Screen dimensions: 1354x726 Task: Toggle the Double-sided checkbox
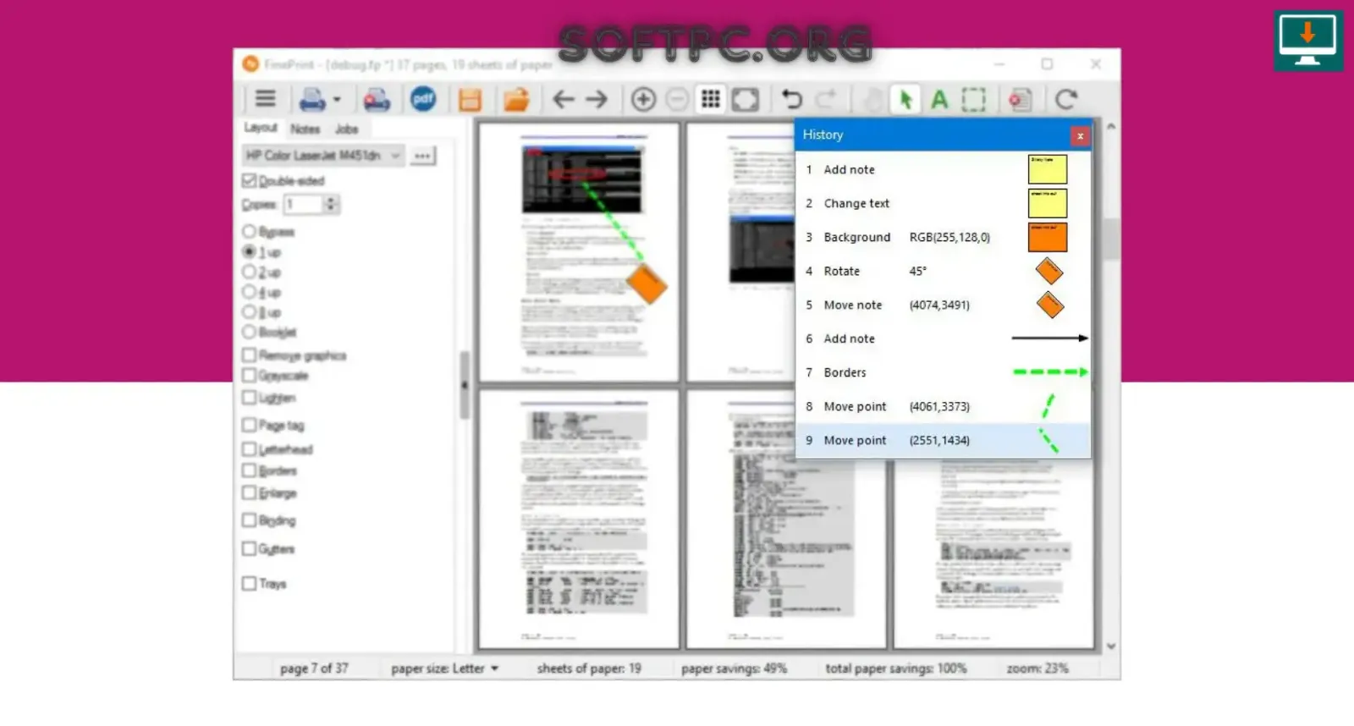pyautogui.click(x=249, y=180)
